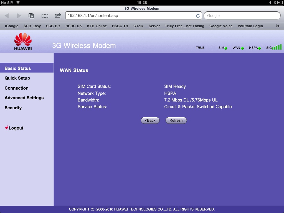Screen dimensions: 284x213
Task: Click the Huawei logo
Action: coord(23,42)
